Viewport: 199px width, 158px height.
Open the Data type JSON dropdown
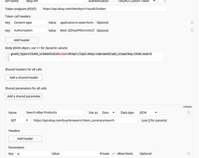[x=148, y=112]
